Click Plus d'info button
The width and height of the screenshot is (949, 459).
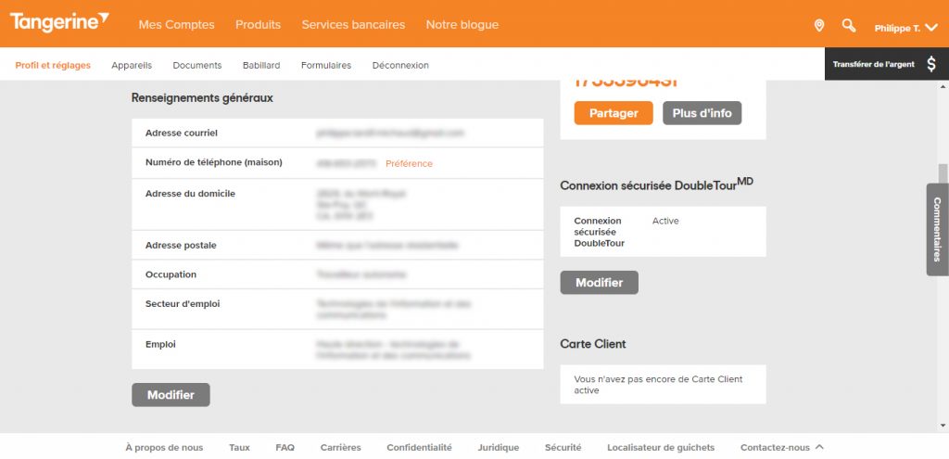(702, 113)
